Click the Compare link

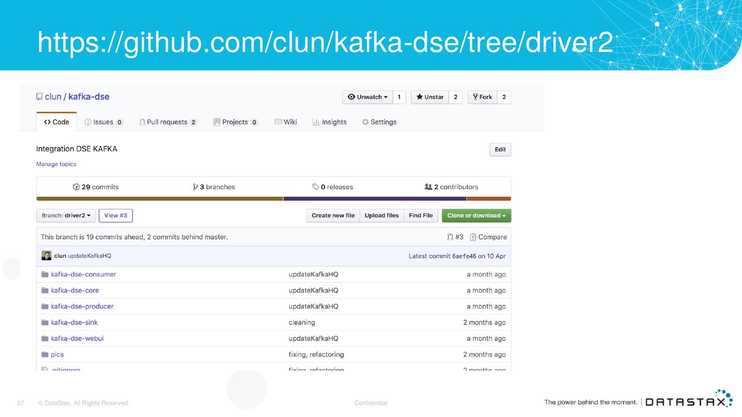488,237
